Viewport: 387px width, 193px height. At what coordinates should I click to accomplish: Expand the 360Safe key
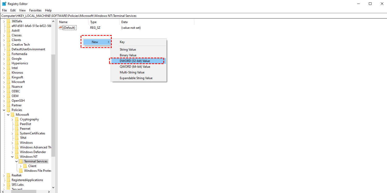[x=4, y=21]
